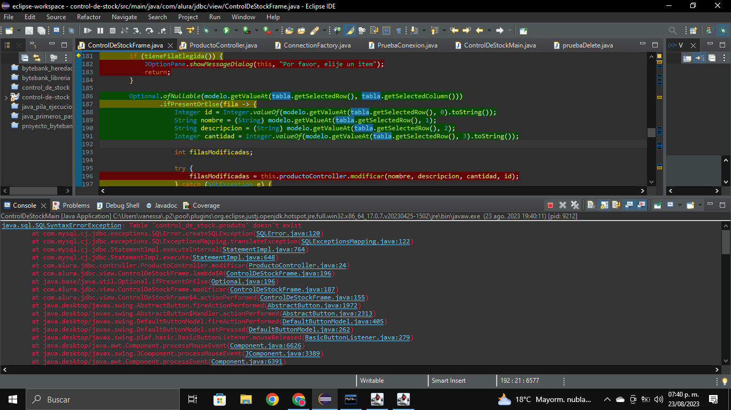Click Remove All Terminated Launches icon
Screen dimensions: 731x410
pos(575,205)
